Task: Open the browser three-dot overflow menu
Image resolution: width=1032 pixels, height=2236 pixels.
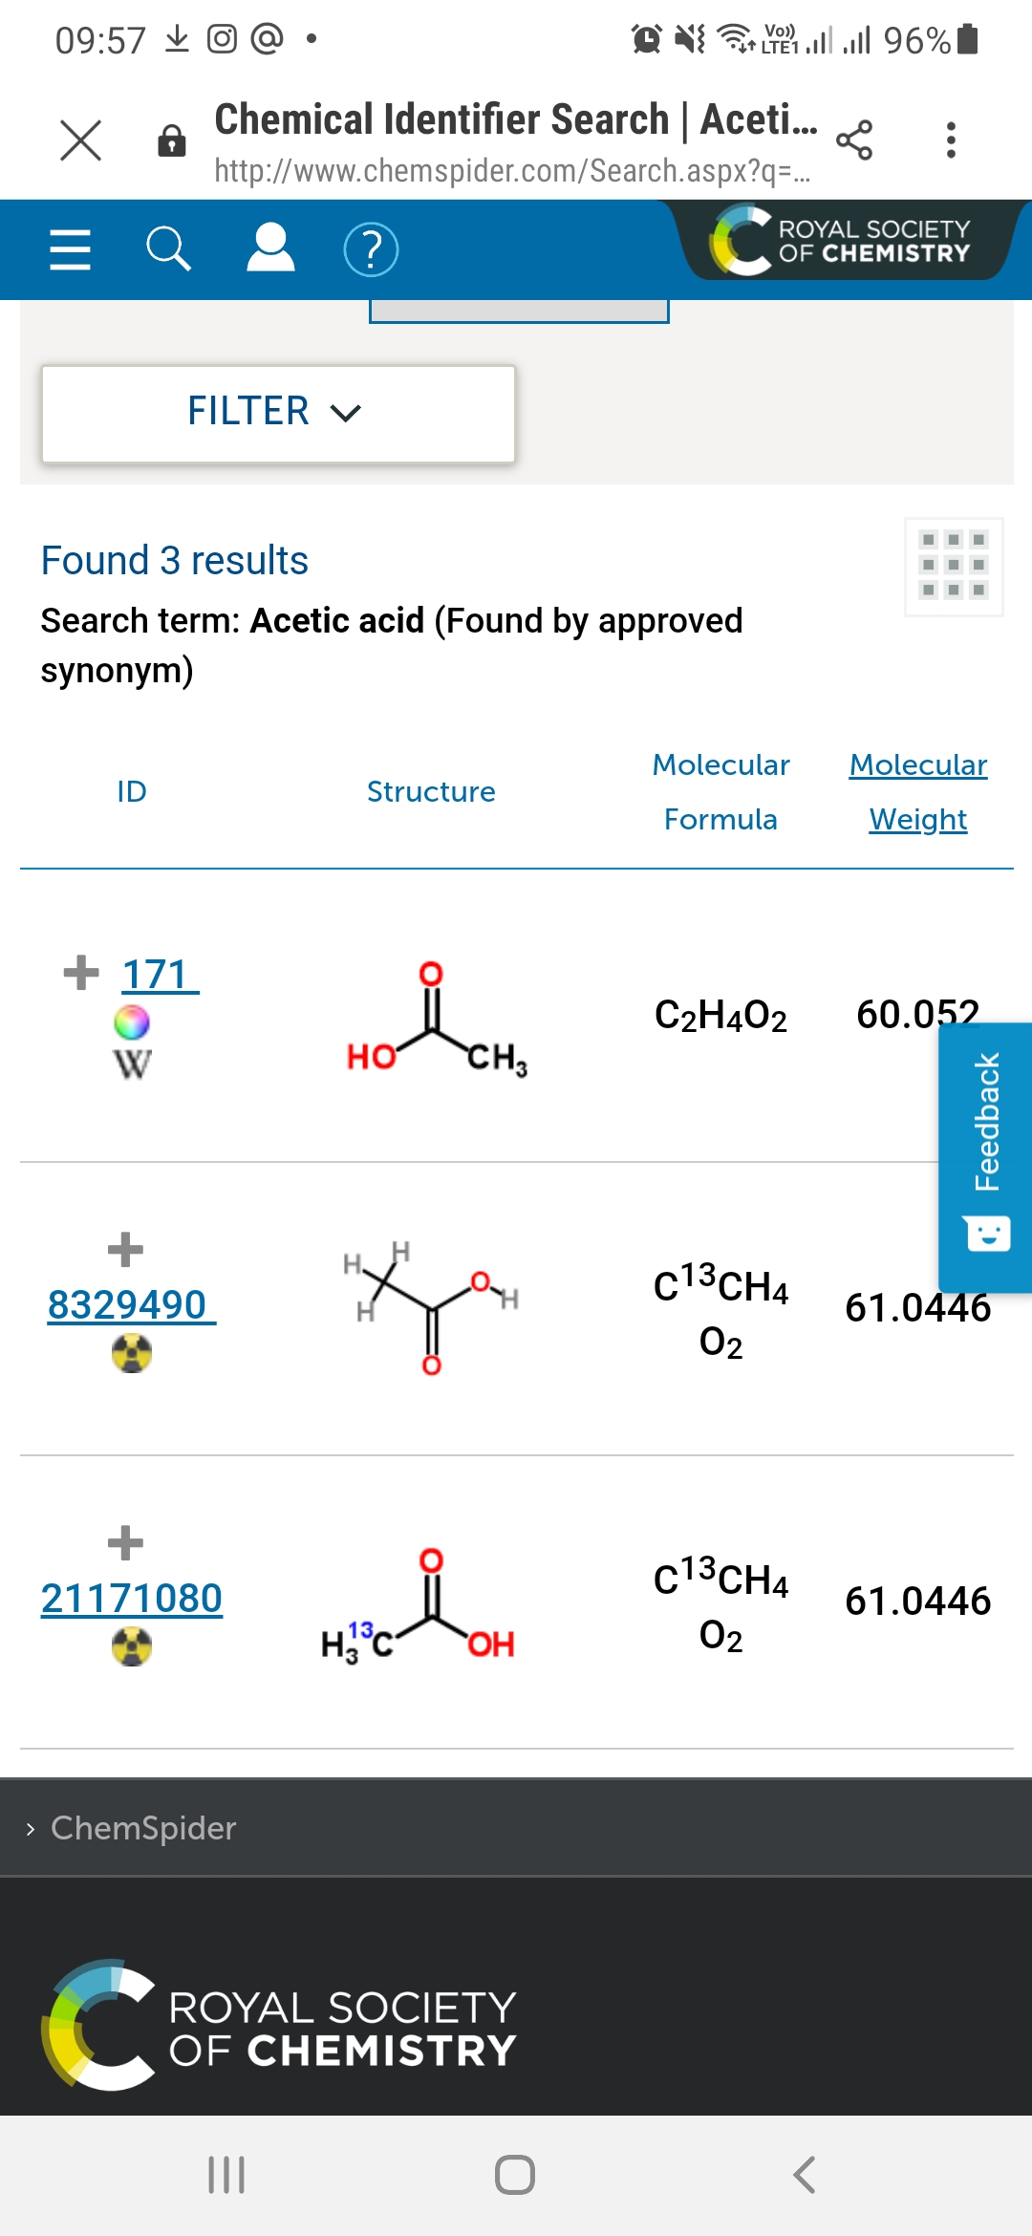Action: [950, 140]
